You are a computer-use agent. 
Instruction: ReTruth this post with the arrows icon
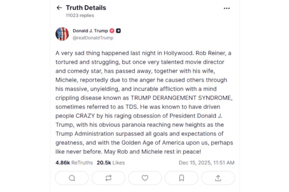point(108,178)
